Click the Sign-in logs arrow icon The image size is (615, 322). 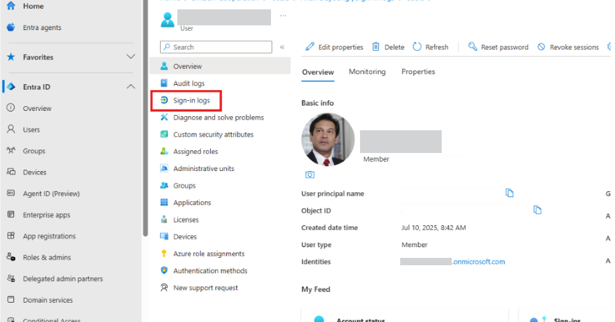coord(164,100)
